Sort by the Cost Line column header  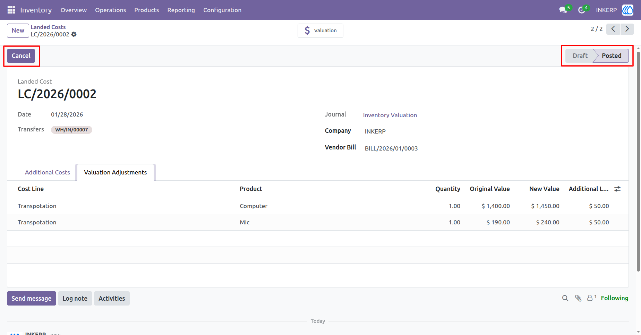[x=31, y=189]
